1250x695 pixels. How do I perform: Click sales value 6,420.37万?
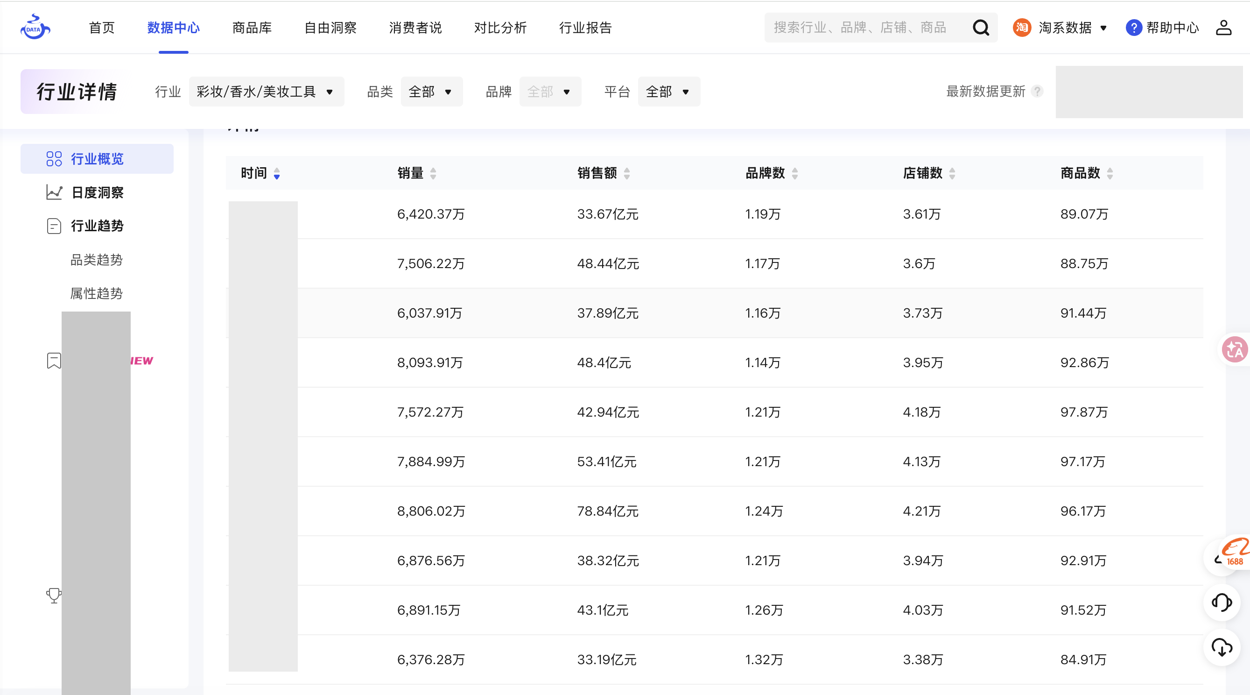point(431,214)
